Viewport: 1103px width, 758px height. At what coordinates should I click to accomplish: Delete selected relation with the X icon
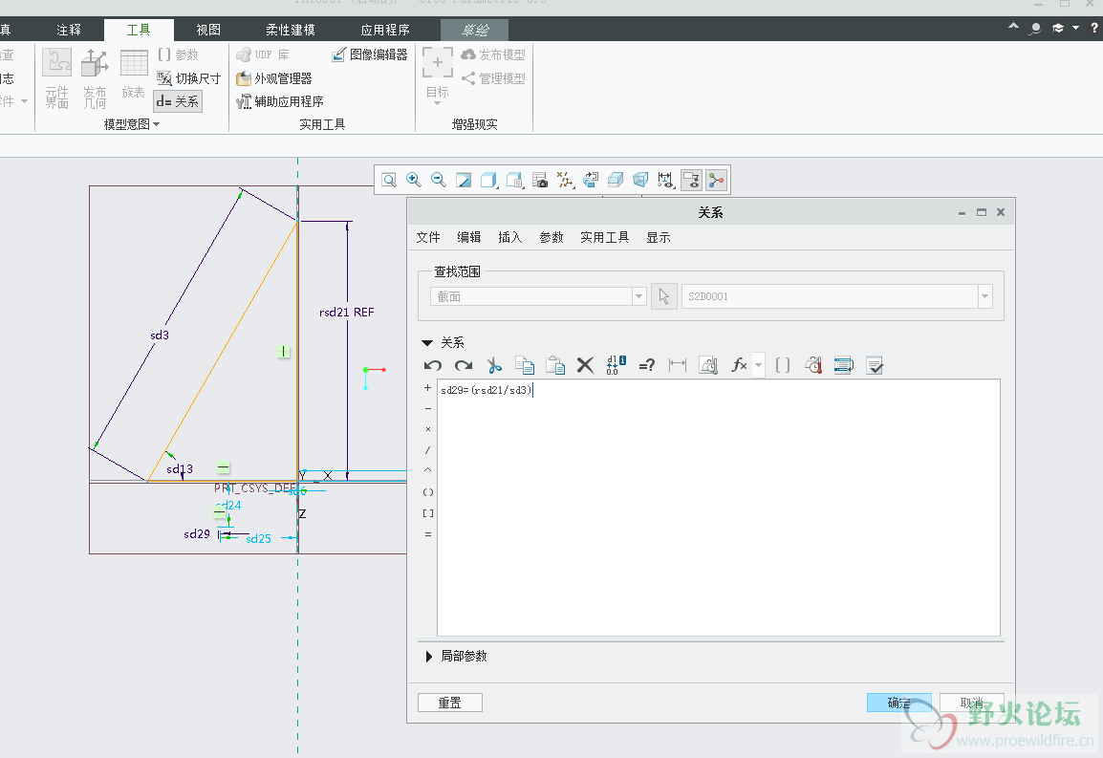[585, 364]
